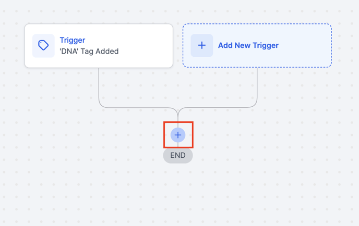Viewport: 359px width, 226px height.
Task: Select the connector line under Add New Trigger
Action: pos(257,86)
